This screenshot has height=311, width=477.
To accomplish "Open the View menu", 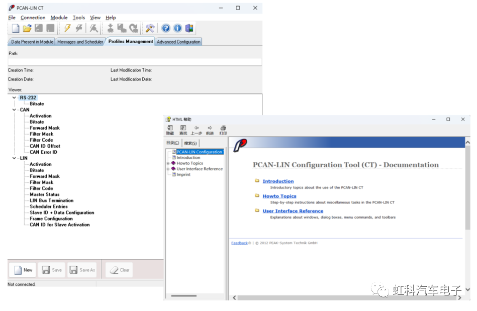I will pos(95,18).
